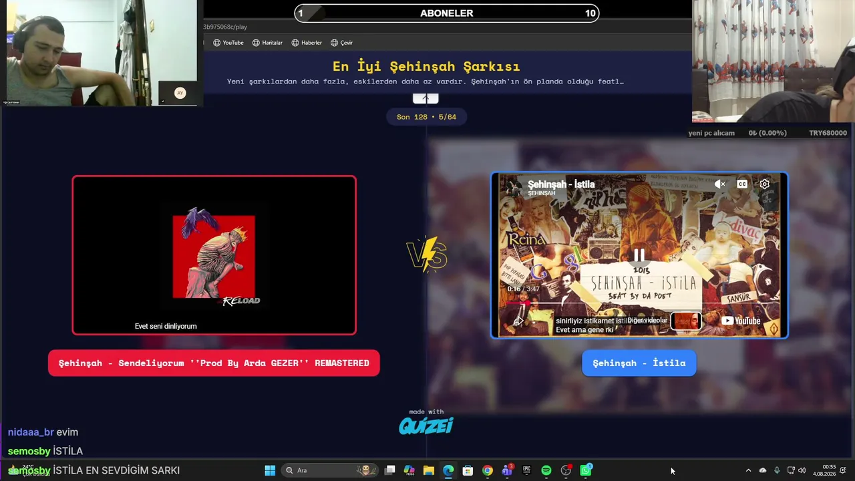Image resolution: width=855 pixels, height=481 pixels.
Task: Click the quiz title En İyi Şehinşah Şarkısı
Action: click(x=426, y=66)
